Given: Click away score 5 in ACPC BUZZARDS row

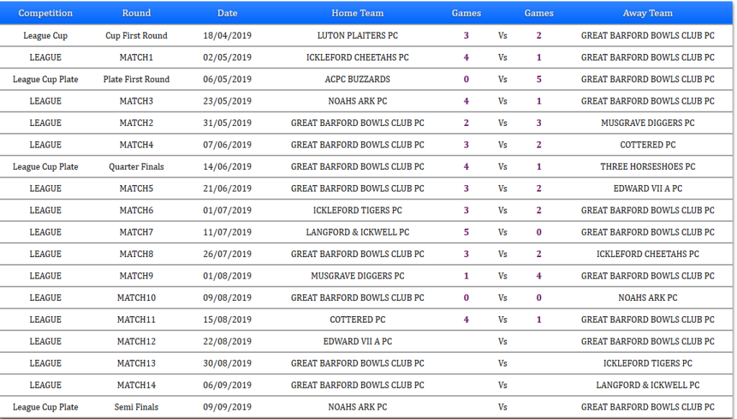Looking at the screenshot, I should (538, 79).
